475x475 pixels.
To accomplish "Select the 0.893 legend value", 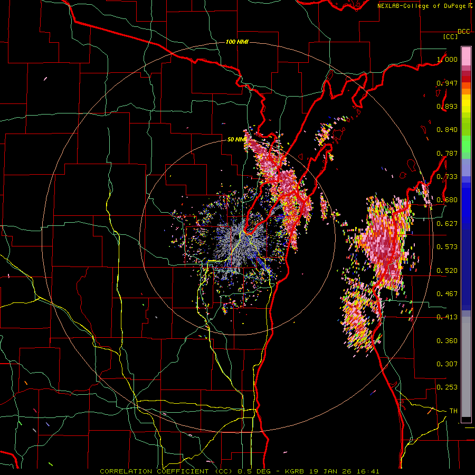I will (447, 106).
